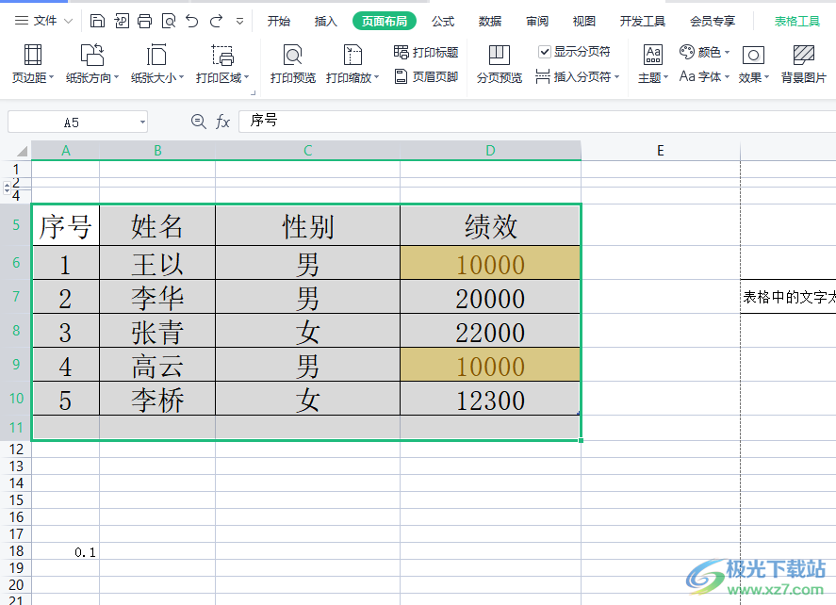Expand the 纸张方向 dropdown arrow
Image resolution: width=836 pixels, height=605 pixels.
(x=116, y=78)
